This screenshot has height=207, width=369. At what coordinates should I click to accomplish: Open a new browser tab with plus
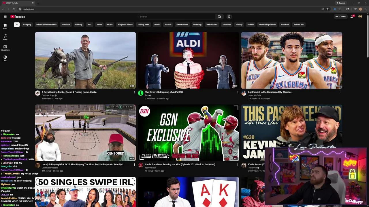click(38, 3)
